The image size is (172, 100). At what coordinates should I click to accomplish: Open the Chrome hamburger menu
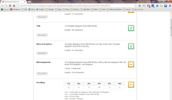(x=170, y=6)
